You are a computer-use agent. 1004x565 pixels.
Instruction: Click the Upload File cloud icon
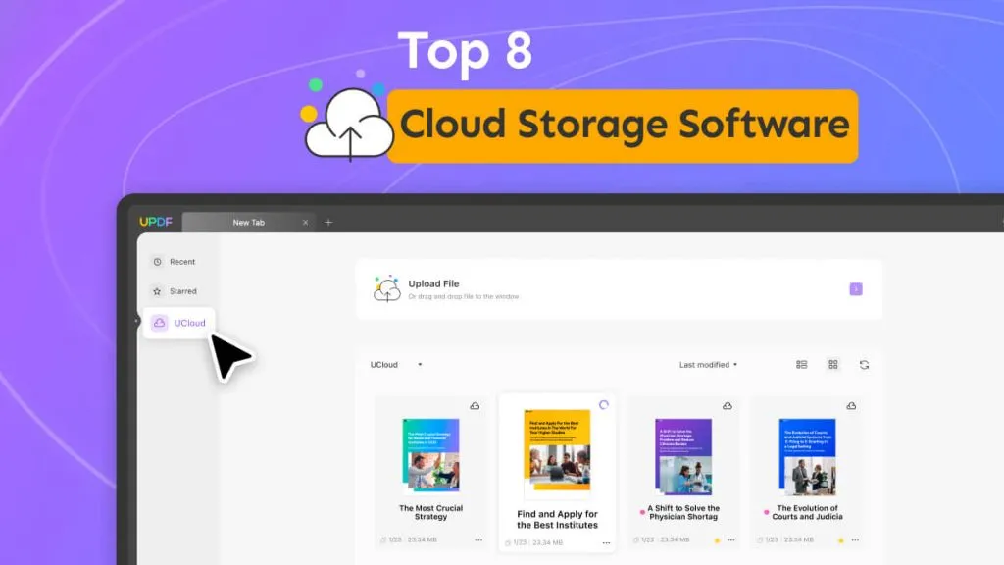click(387, 289)
